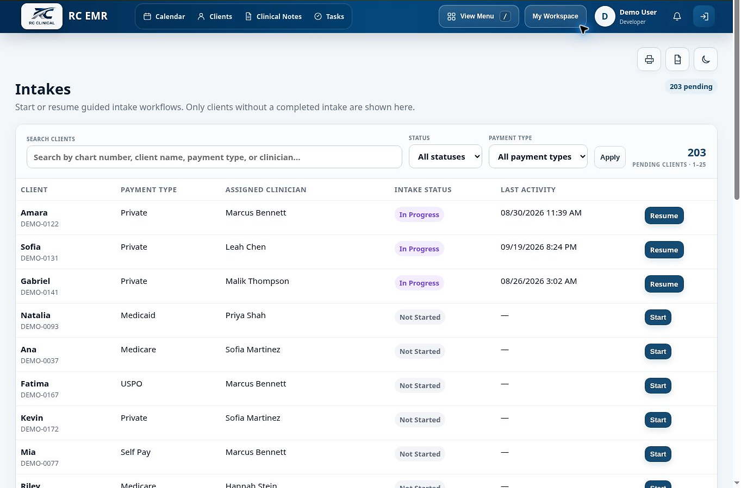
Task: Print the intakes page
Action: tap(649, 59)
